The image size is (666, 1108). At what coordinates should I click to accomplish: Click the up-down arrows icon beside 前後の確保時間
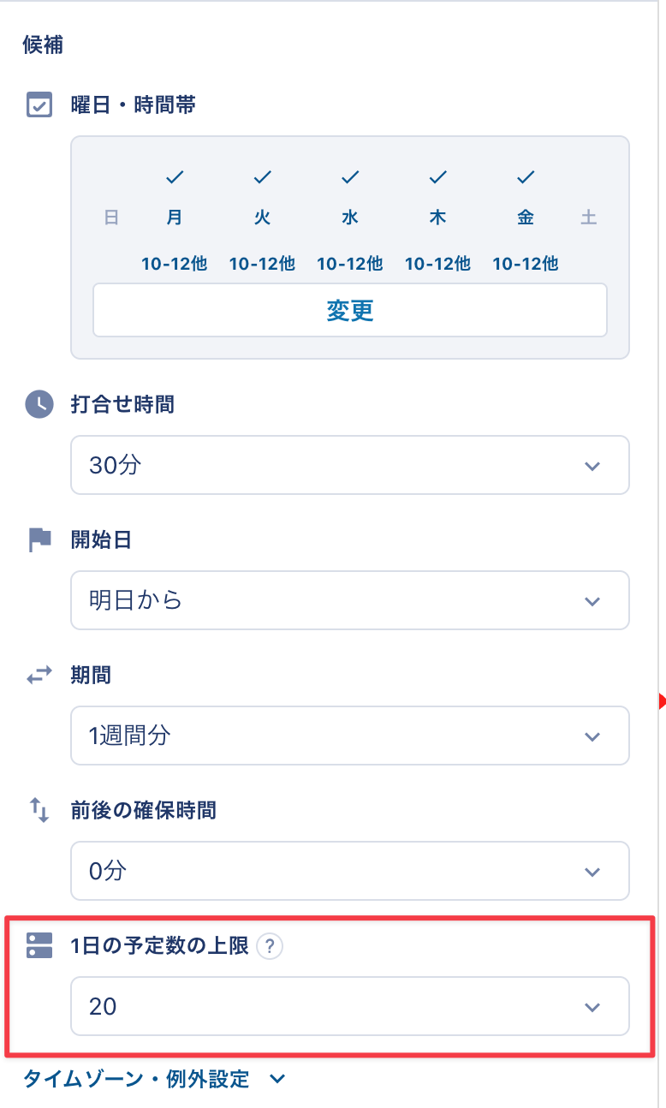(x=39, y=810)
